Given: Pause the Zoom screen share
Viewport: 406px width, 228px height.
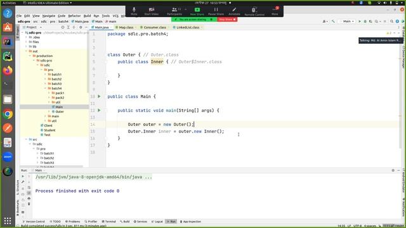Looking at the screenshot, I should (x=216, y=11).
